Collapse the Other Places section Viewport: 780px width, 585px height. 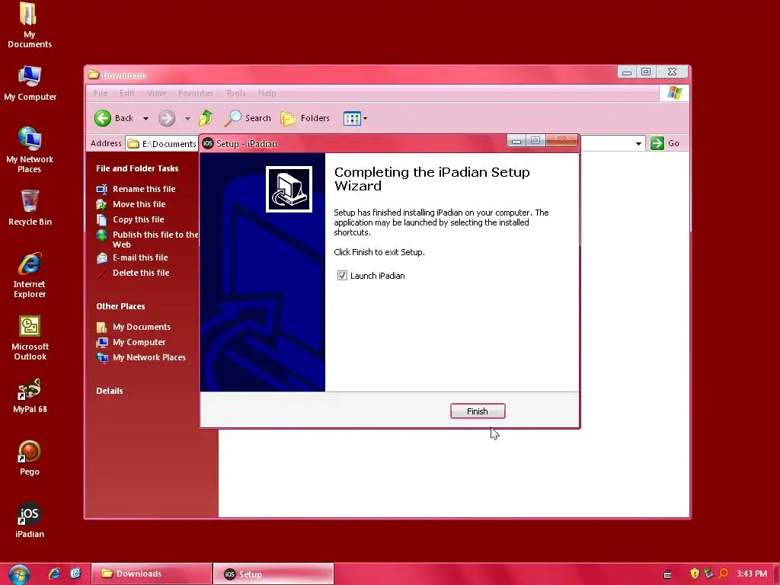[120, 306]
